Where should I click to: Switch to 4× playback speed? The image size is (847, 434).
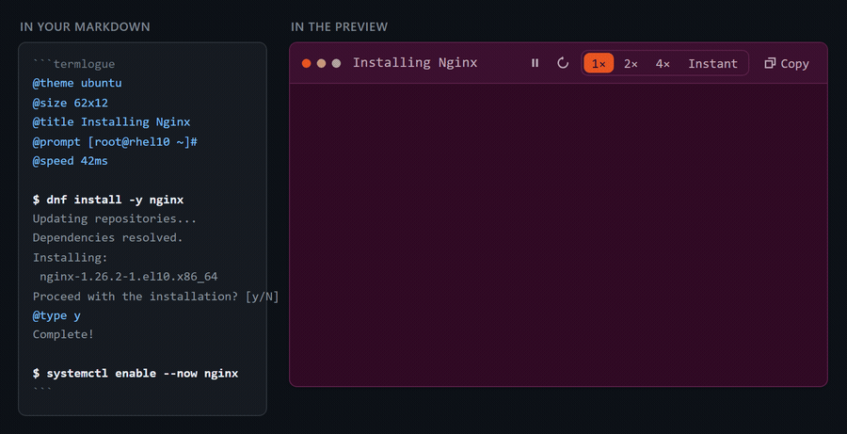[x=663, y=63]
